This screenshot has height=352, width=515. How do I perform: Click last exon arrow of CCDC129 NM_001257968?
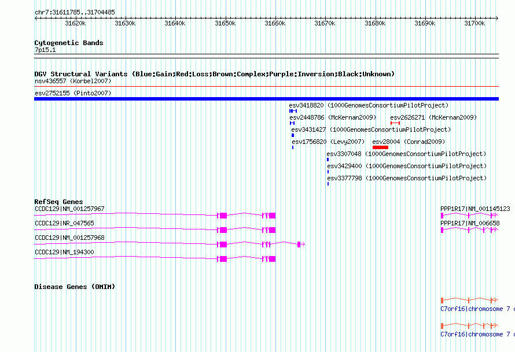(301, 244)
